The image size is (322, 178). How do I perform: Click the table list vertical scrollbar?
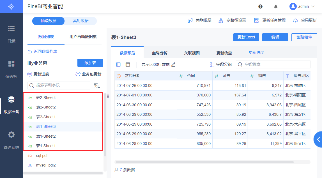tap(105, 125)
